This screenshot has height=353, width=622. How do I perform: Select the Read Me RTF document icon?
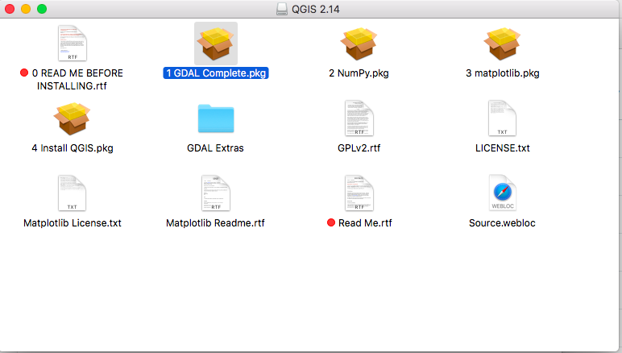click(359, 193)
